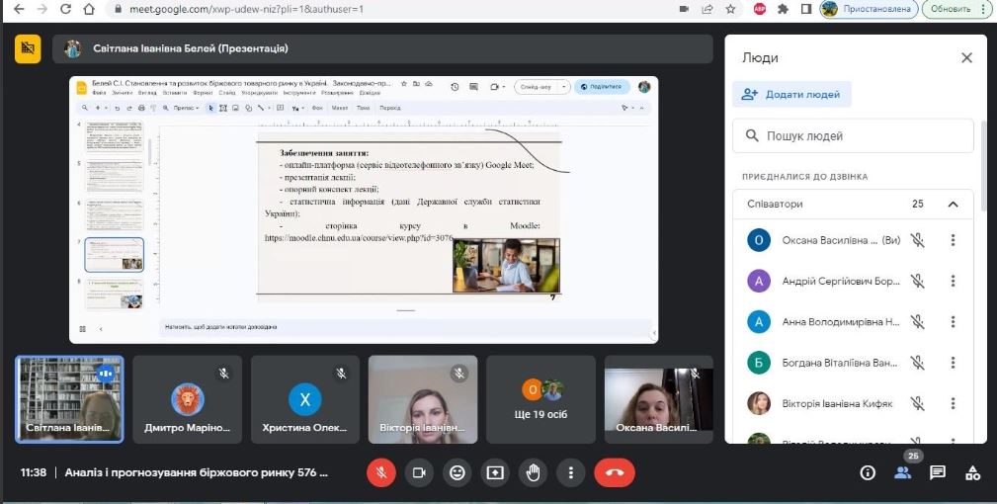The image size is (997, 504).
Task: Leave the call with the red hang-up button
Action: pos(615,472)
